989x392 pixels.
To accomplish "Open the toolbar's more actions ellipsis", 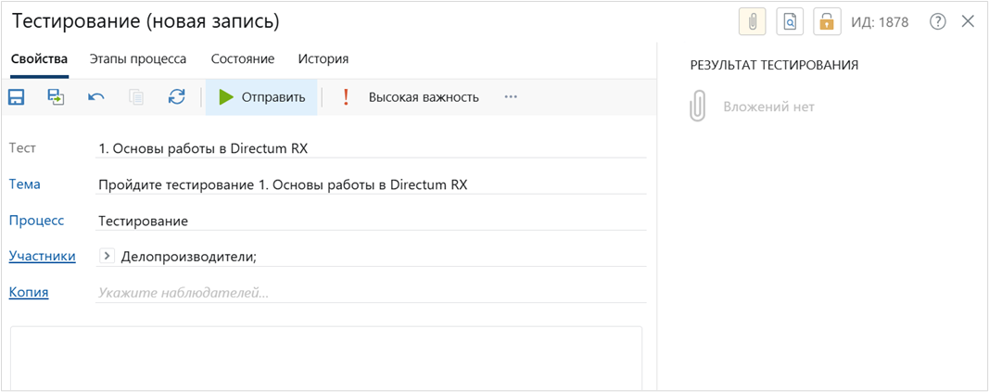I will pyautogui.click(x=511, y=97).
